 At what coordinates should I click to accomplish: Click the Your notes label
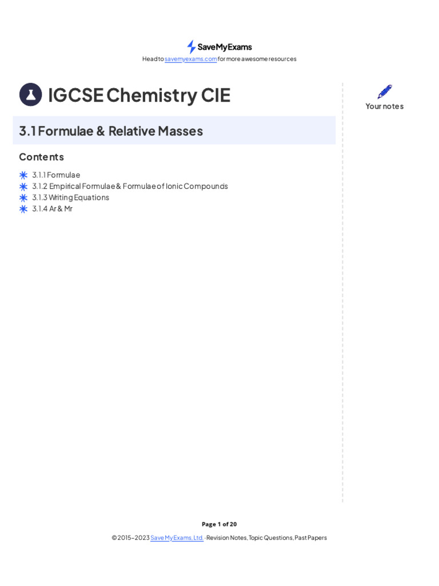point(385,106)
